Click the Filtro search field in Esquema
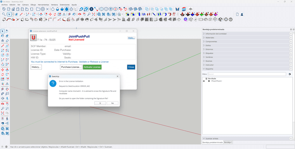 click(247, 74)
